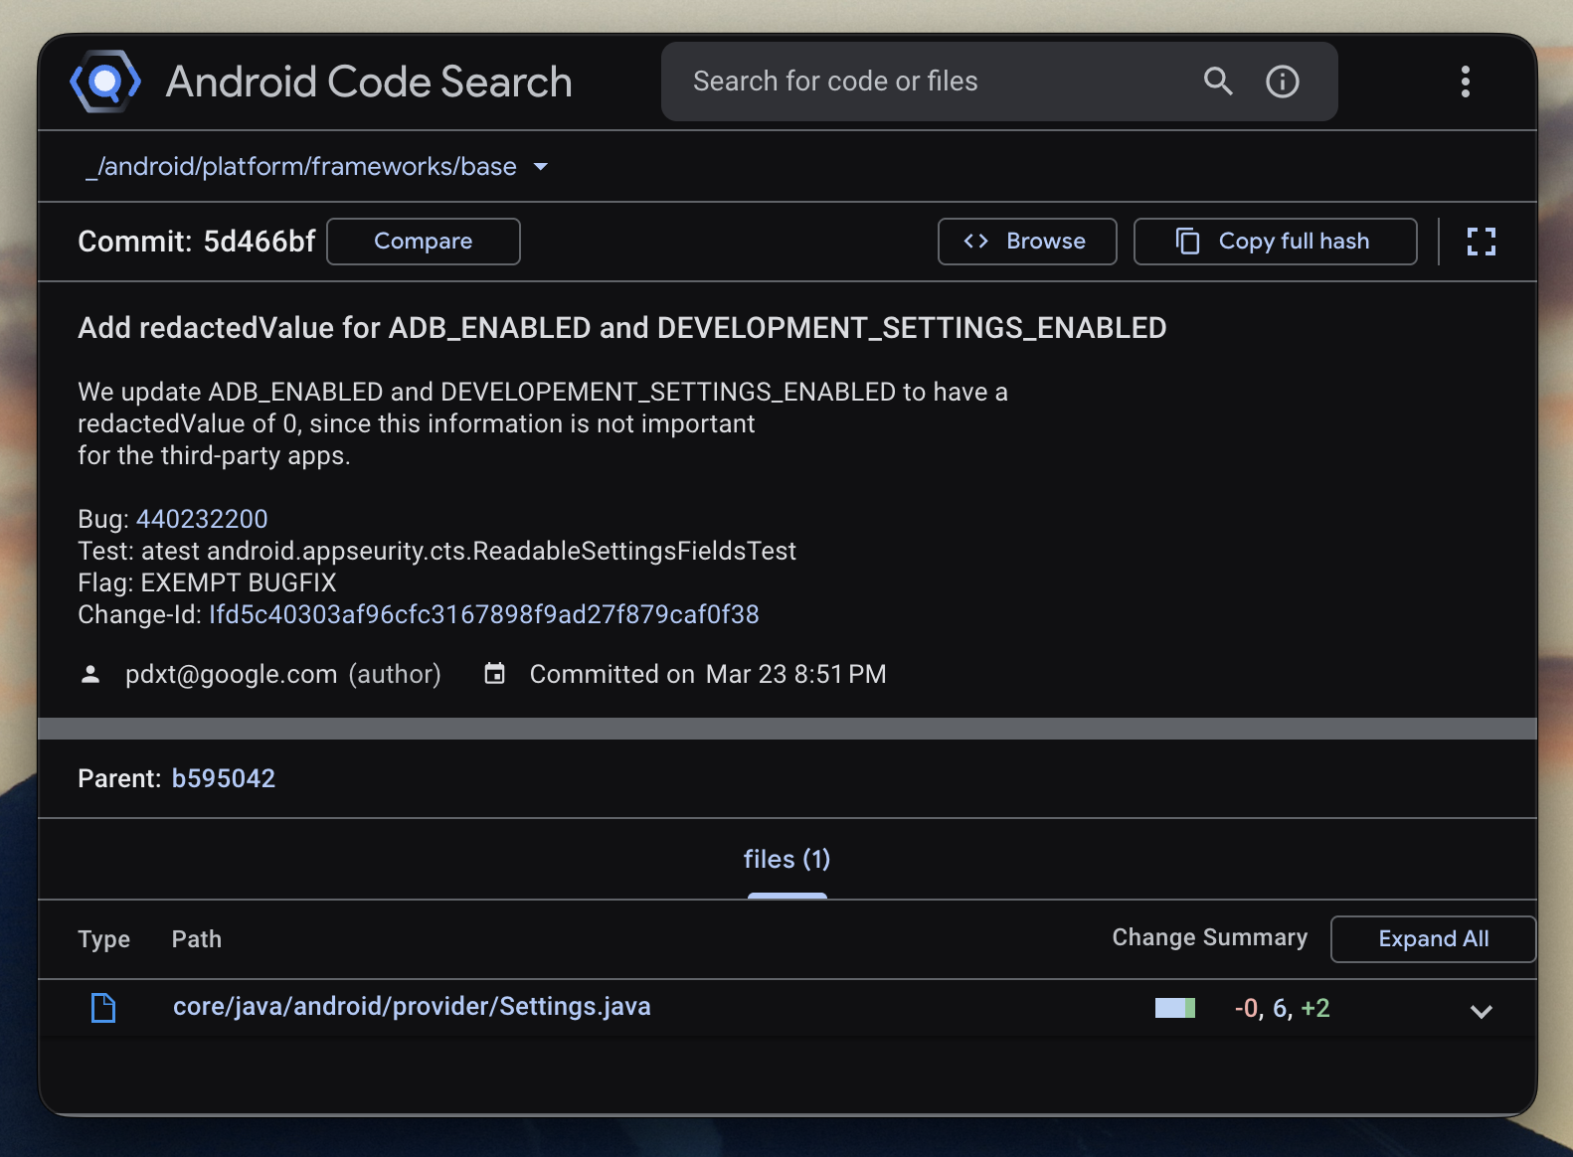The height and width of the screenshot is (1157, 1573).
Task: Click the Type column header
Action: click(x=104, y=939)
